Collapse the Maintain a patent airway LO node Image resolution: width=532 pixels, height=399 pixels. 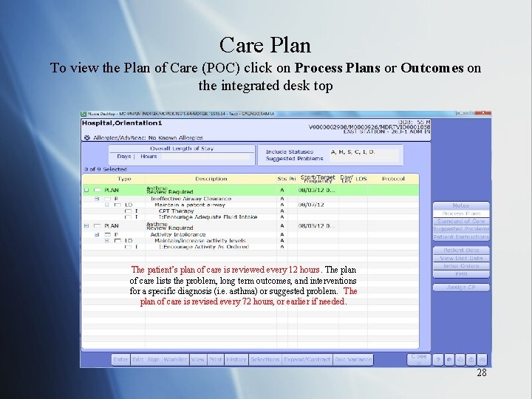(x=107, y=205)
